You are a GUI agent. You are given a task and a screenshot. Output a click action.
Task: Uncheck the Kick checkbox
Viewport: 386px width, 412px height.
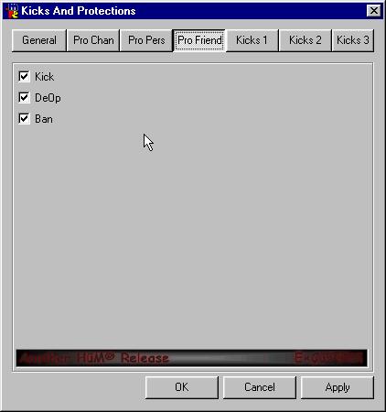(x=24, y=76)
